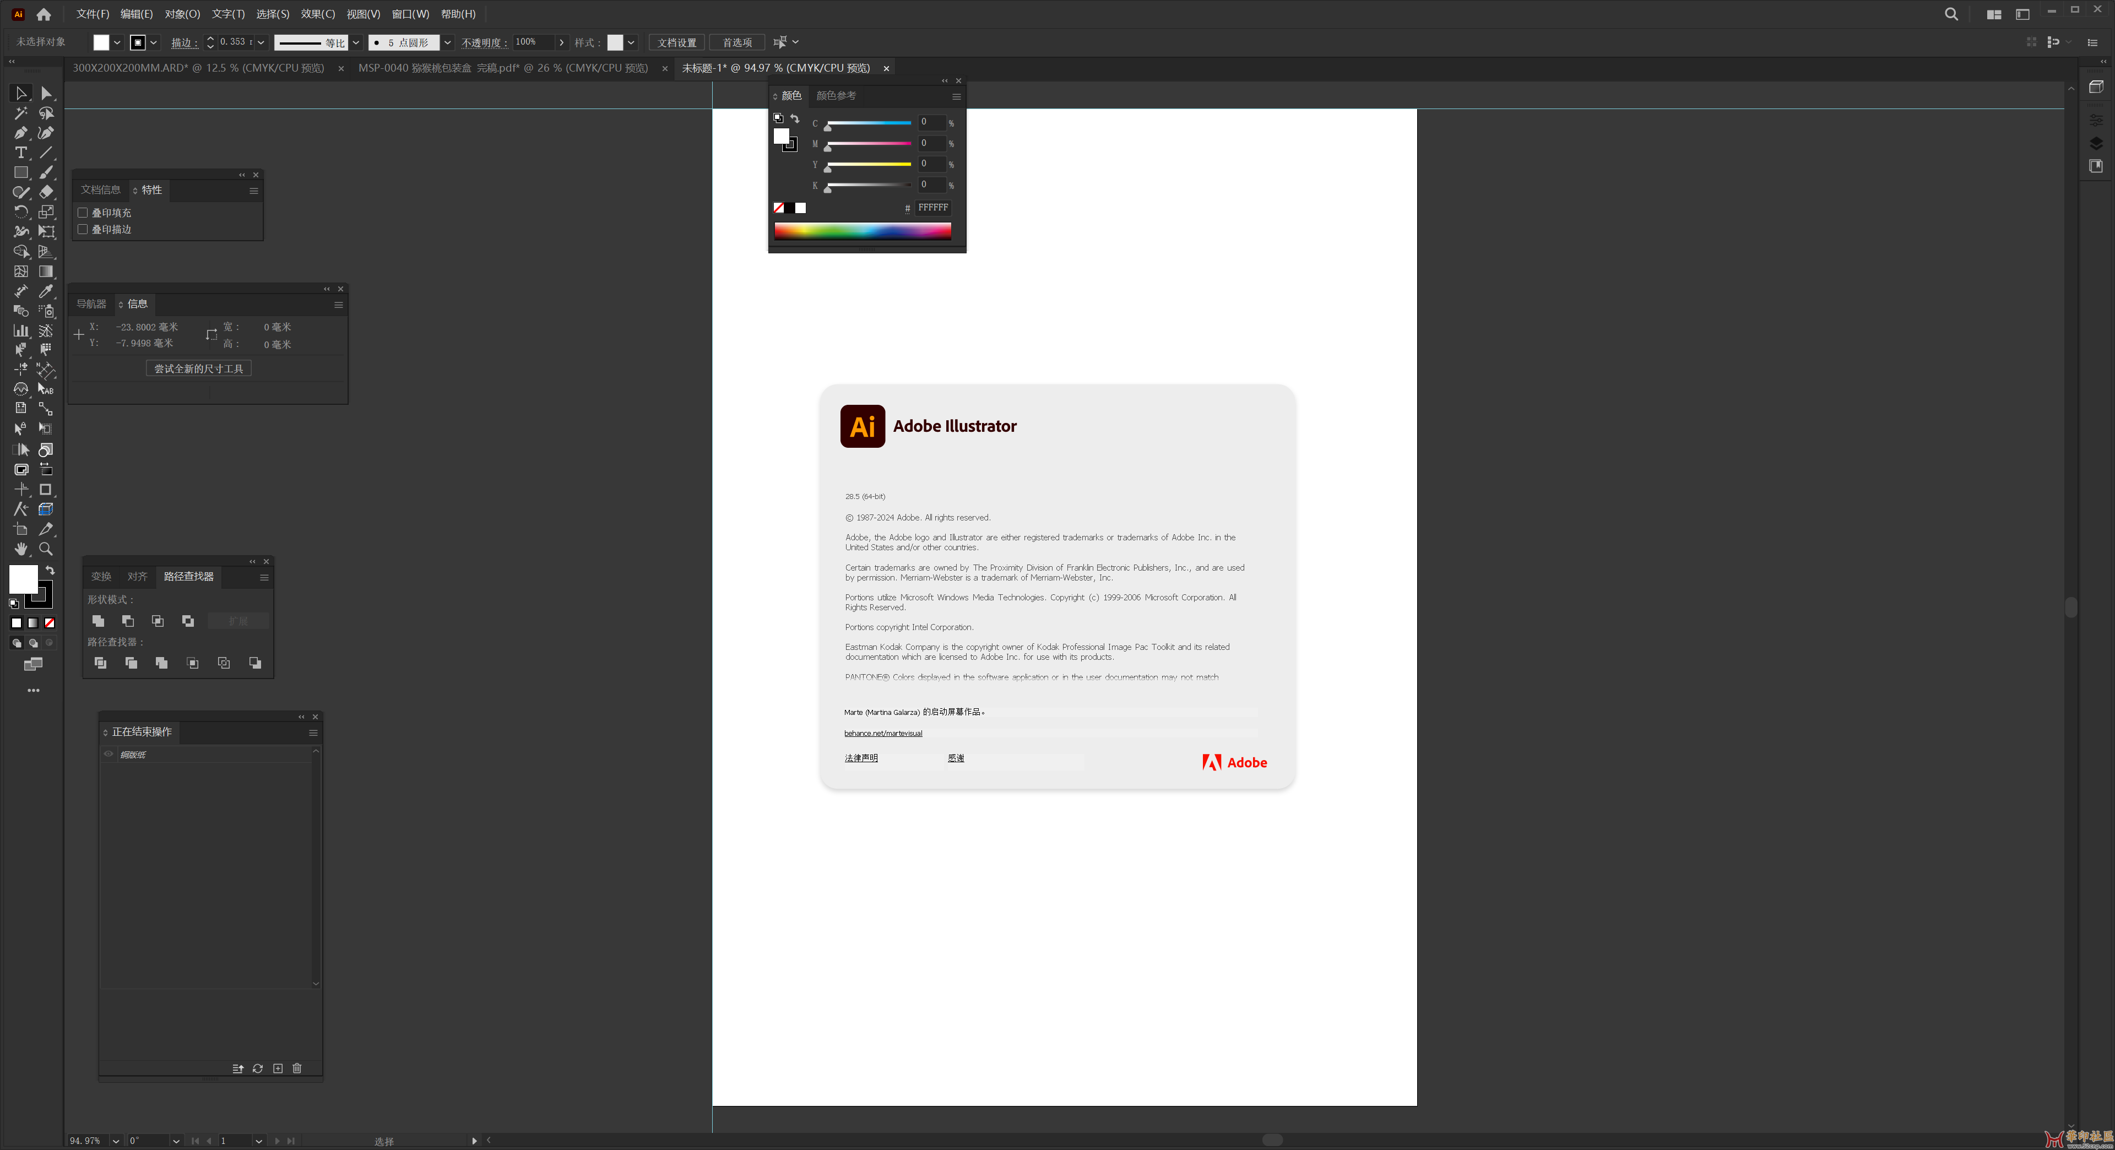Viewport: 2115px width, 1150px height.
Task: Select the Pen tool
Action: click(x=21, y=133)
